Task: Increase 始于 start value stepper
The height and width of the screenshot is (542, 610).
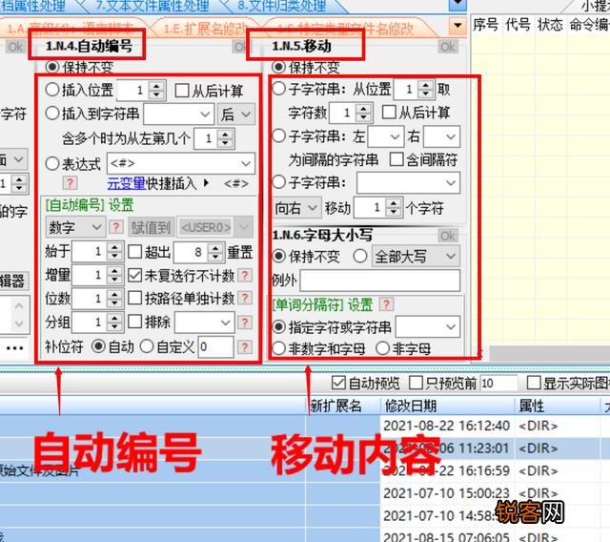Action: (x=114, y=247)
